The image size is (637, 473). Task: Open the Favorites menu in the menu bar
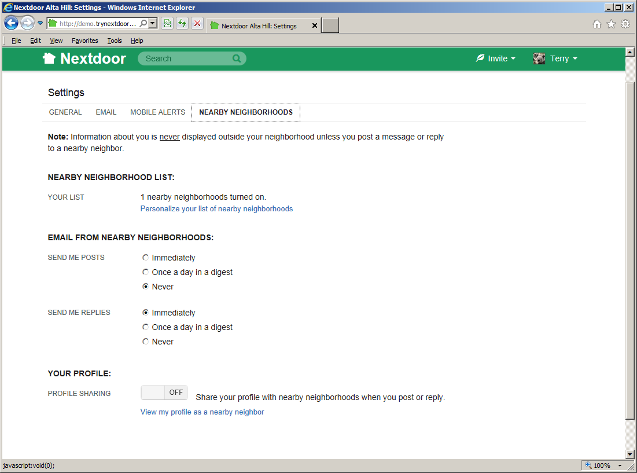click(84, 41)
